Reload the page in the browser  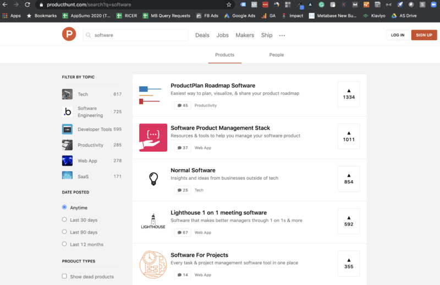27,4
